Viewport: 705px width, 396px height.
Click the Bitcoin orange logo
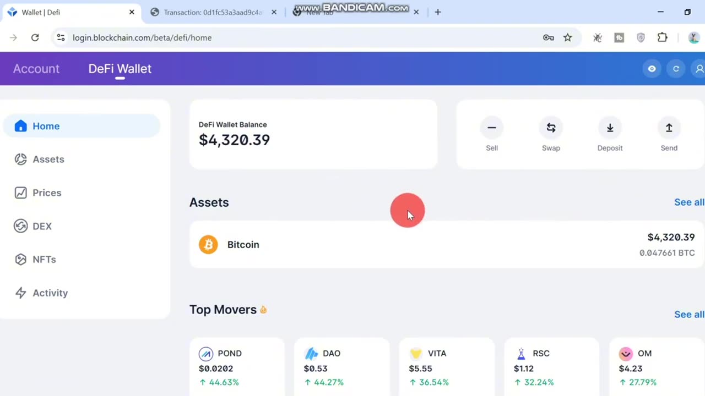pyautogui.click(x=208, y=244)
